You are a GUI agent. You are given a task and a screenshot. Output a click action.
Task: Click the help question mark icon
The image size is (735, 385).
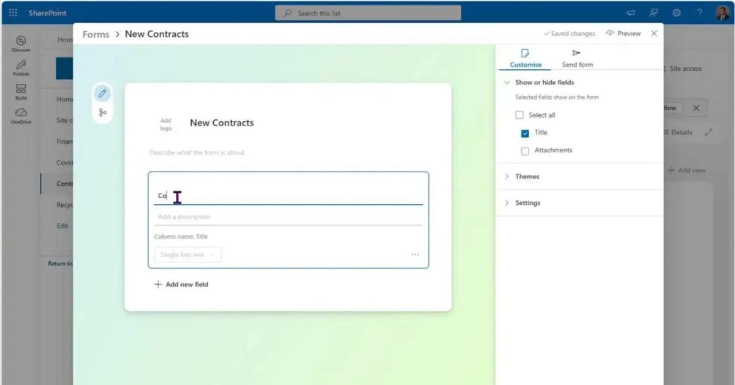[699, 13]
